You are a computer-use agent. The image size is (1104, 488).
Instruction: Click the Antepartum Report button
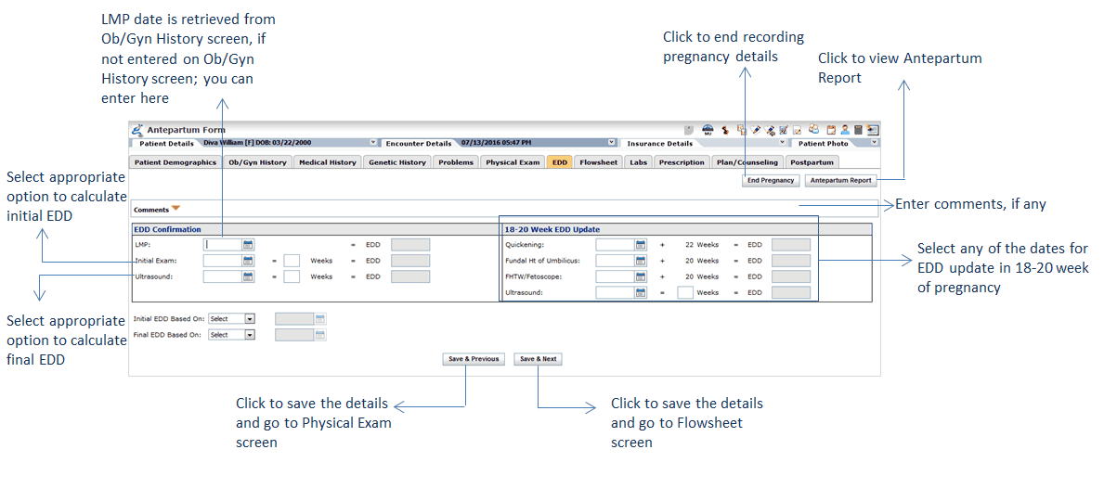pos(841,180)
